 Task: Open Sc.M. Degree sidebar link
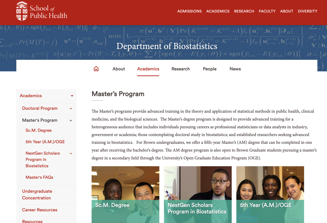point(38,130)
